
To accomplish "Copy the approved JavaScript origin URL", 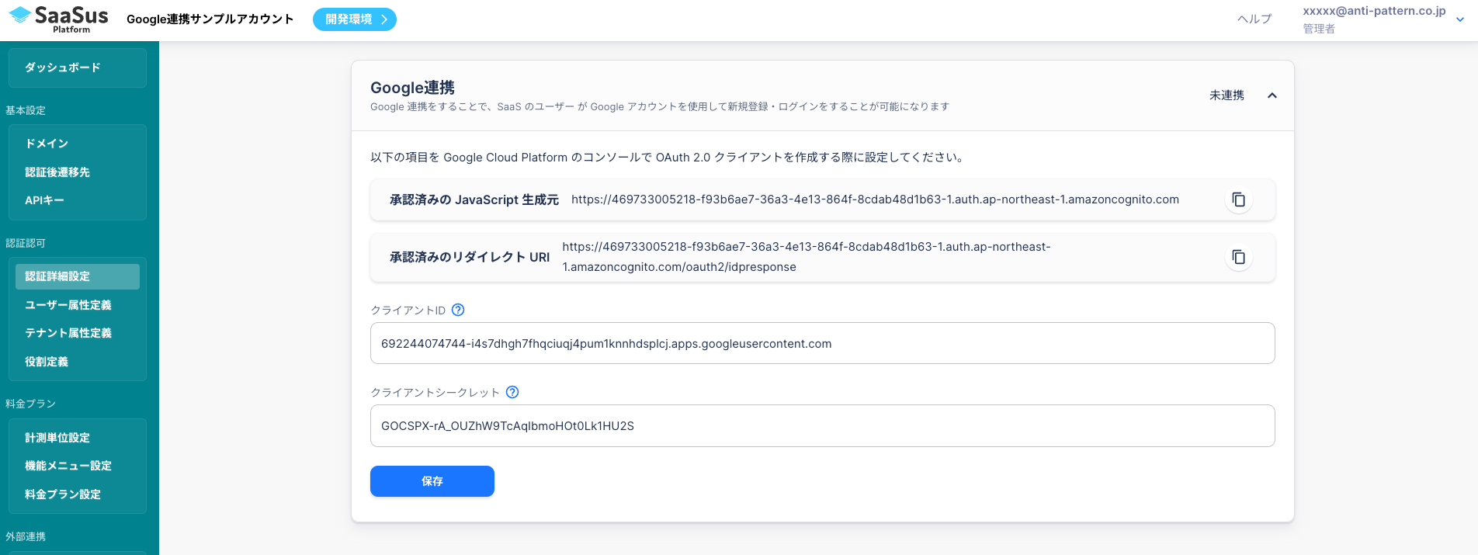I will tap(1238, 200).
